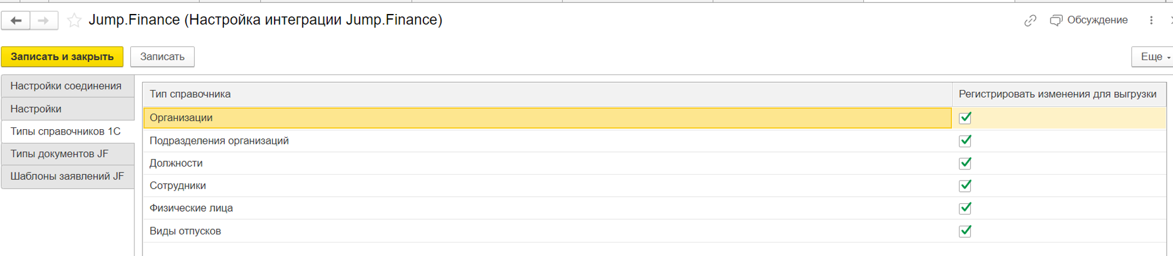1173x256 pixels.
Task: Toggle checkbox for Должности row
Action: coord(965,163)
